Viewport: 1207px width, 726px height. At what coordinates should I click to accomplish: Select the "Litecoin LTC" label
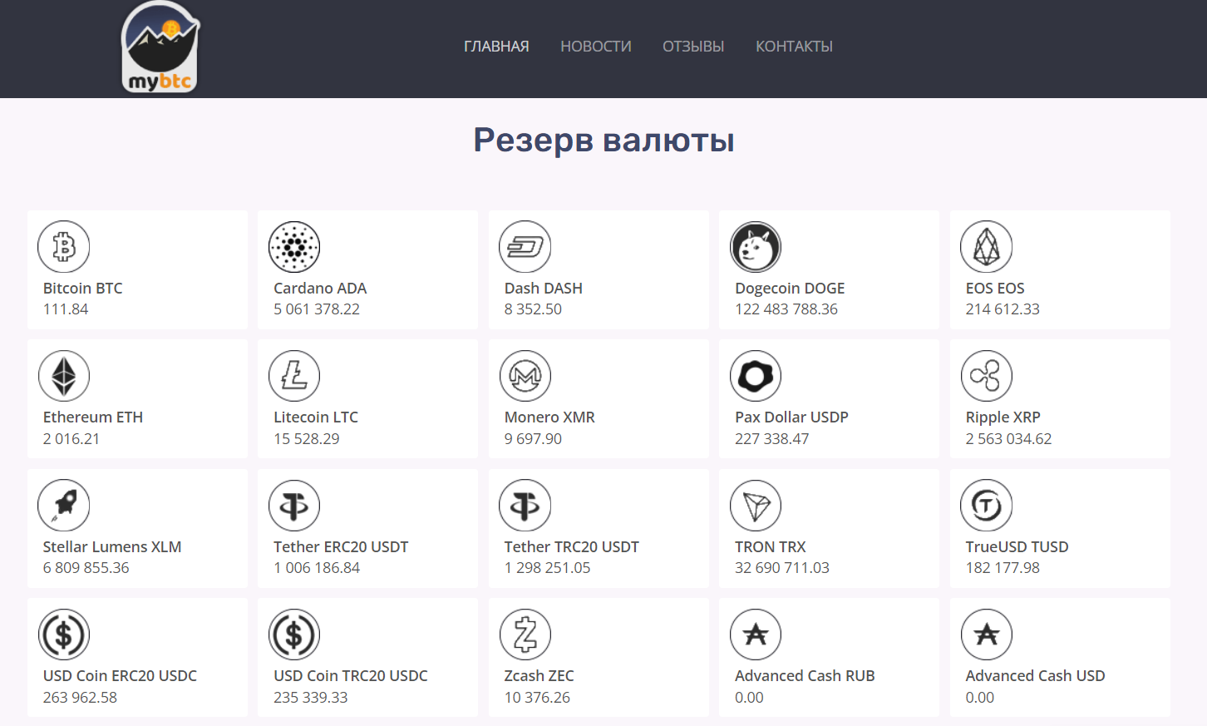(x=316, y=417)
